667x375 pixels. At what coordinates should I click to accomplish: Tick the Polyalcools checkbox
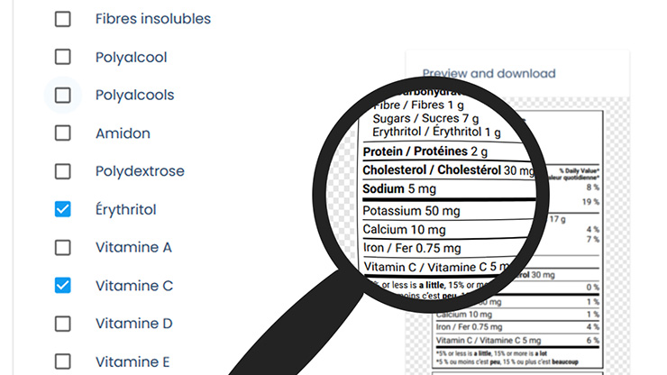pos(62,96)
